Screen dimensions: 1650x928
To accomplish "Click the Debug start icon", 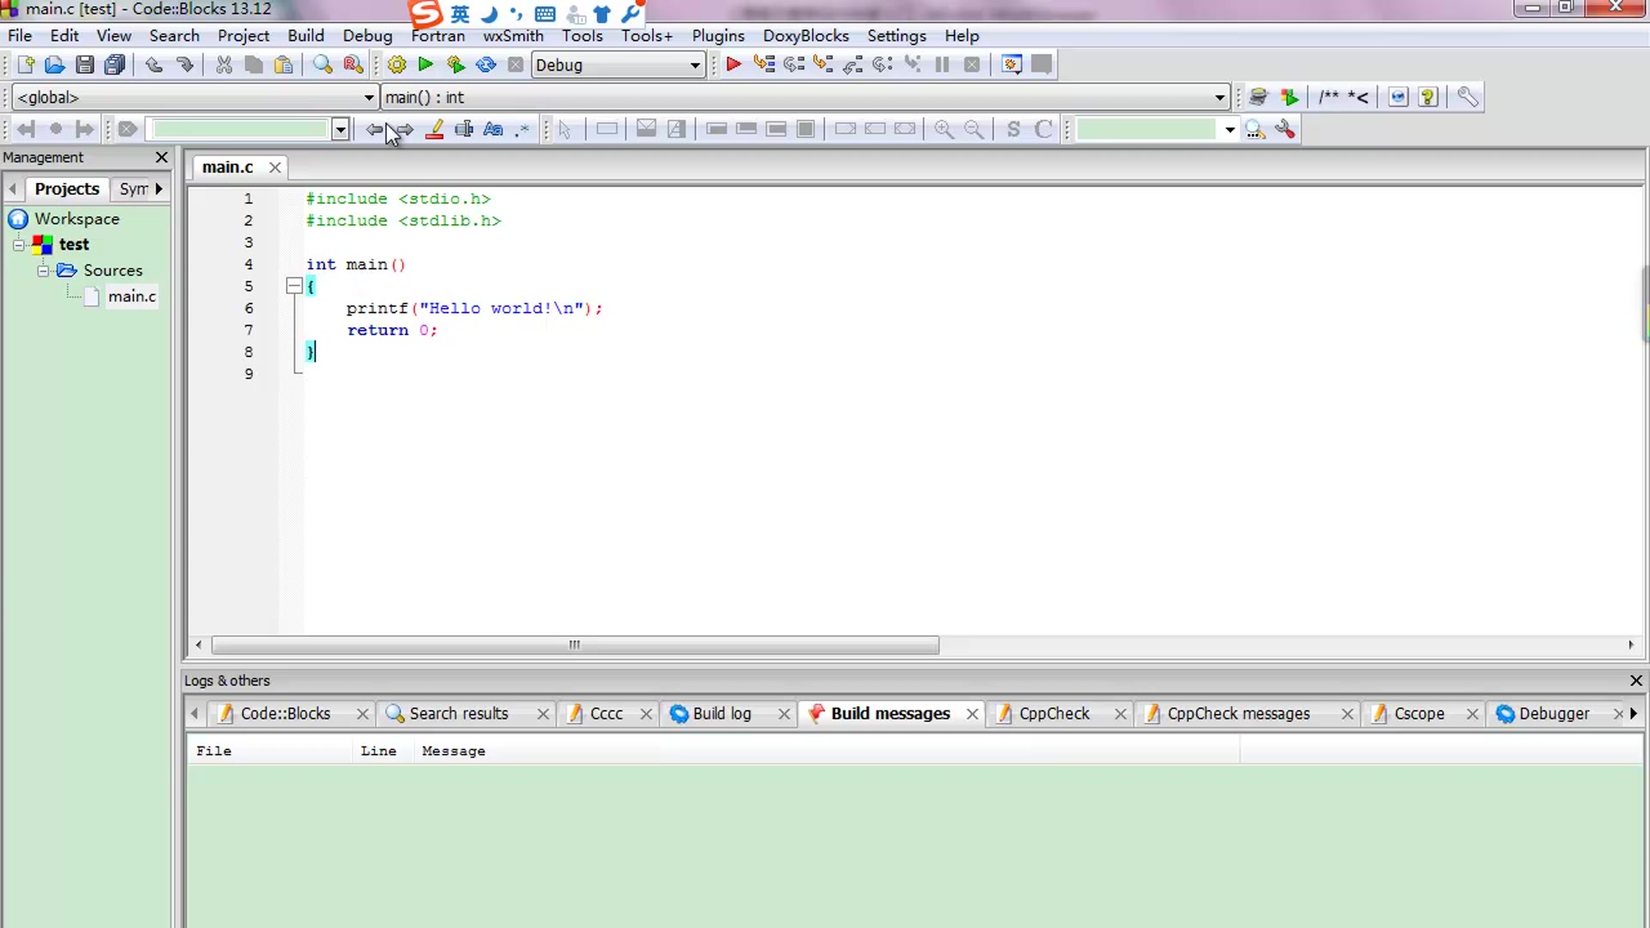I will [x=733, y=64].
